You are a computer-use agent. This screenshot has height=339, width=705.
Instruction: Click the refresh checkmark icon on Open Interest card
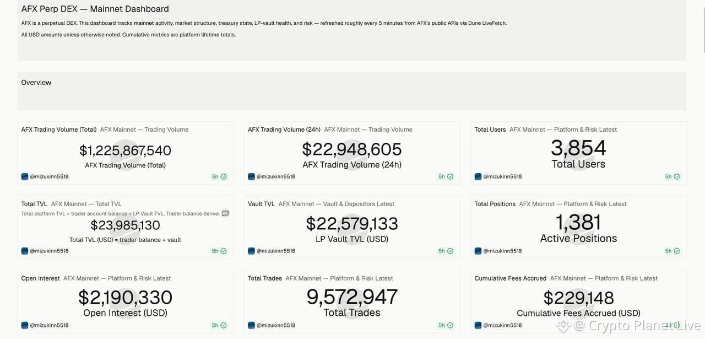(224, 326)
